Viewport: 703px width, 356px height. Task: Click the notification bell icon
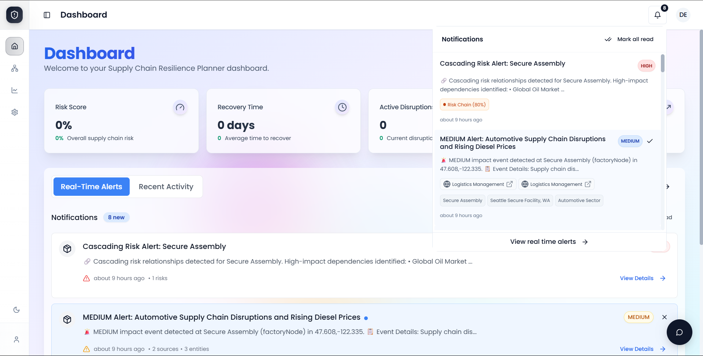tap(657, 15)
